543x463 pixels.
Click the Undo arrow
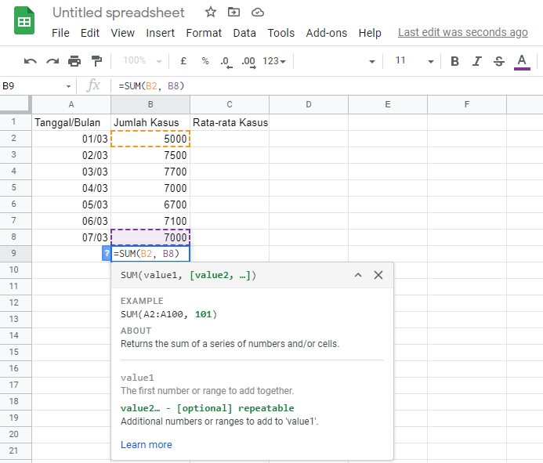point(30,61)
